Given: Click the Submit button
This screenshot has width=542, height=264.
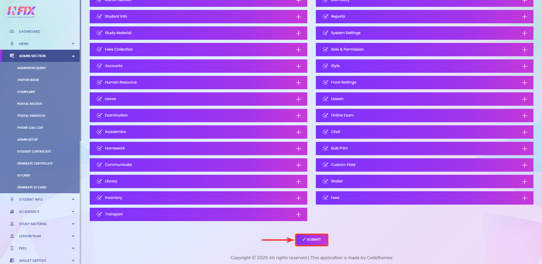Looking at the screenshot, I should (x=312, y=240).
